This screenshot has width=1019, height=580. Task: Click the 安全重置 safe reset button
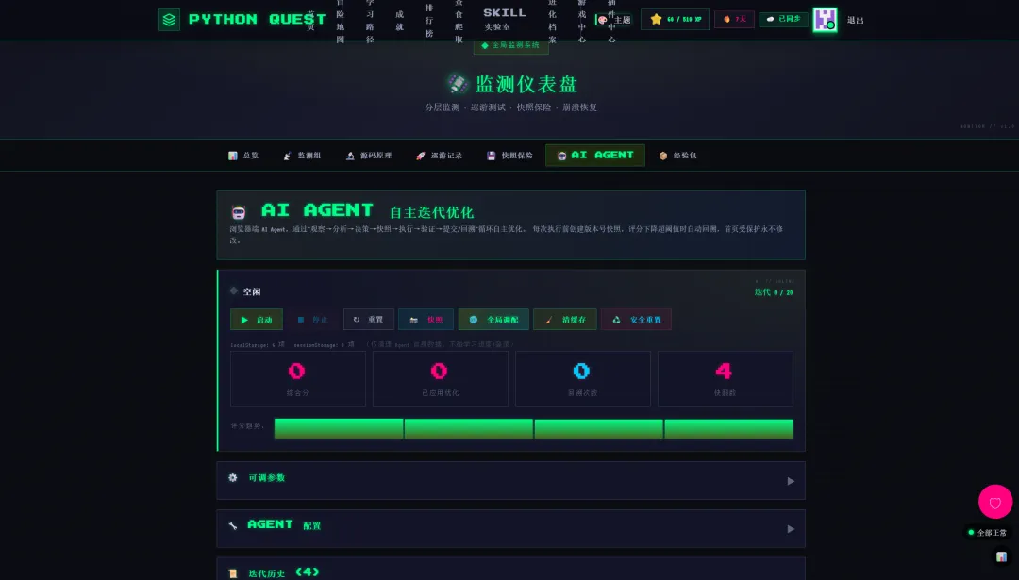[x=636, y=320]
